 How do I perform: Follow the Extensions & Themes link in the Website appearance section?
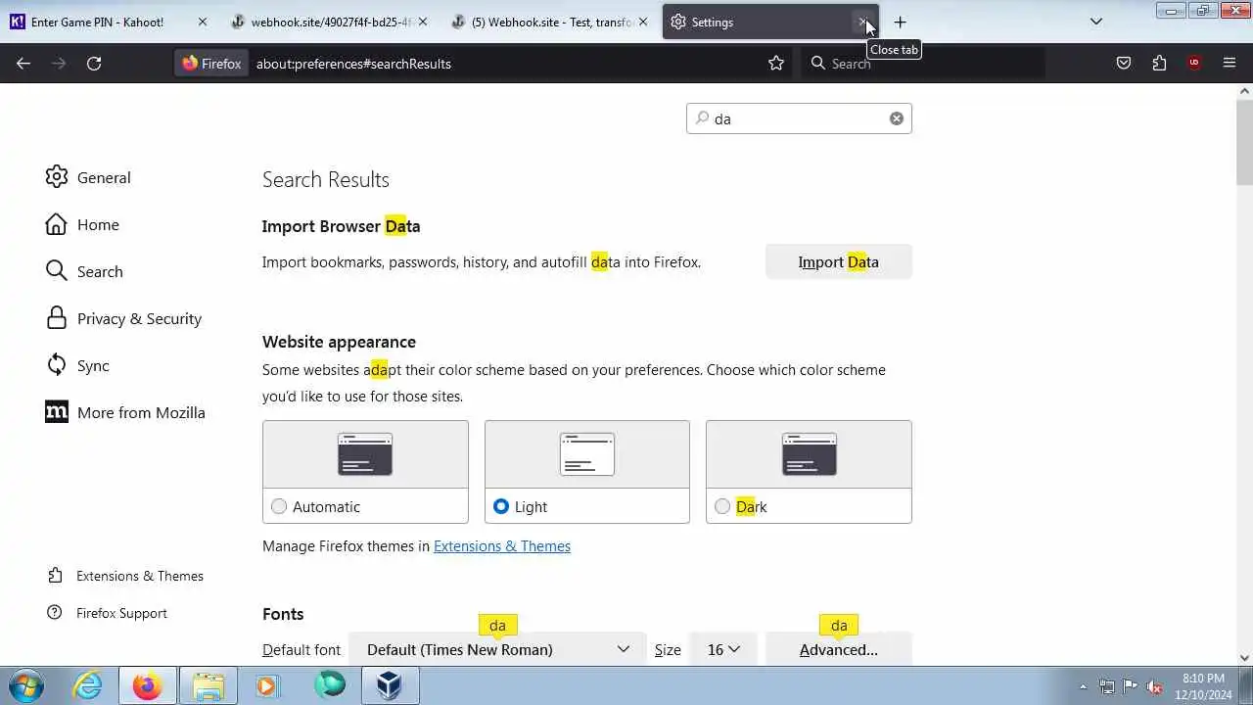click(501, 546)
